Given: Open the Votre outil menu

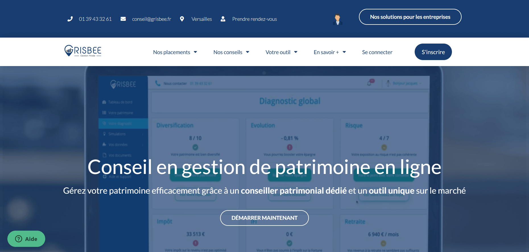Looking at the screenshot, I should click(x=278, y=52).
